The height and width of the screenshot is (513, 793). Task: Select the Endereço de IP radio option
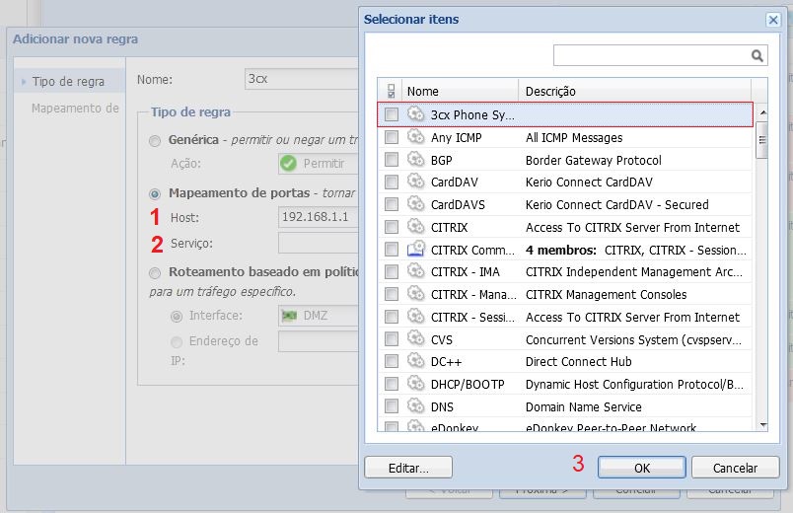pyautogui.click(x=176, y=342)
